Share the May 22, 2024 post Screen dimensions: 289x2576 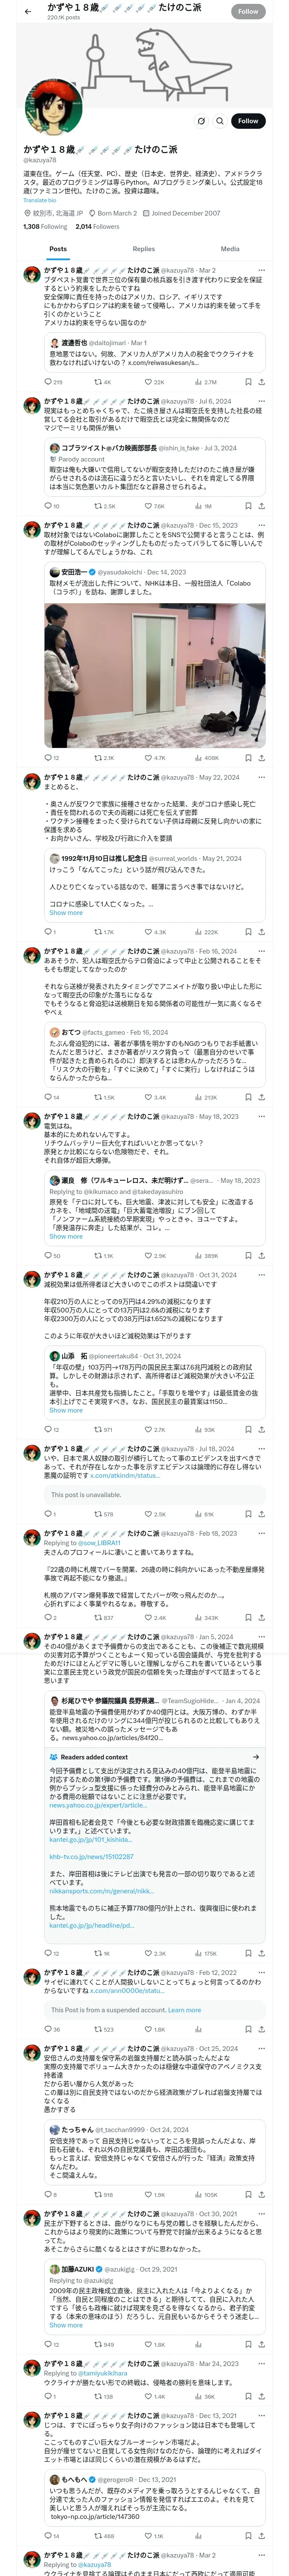coord(261,932)
